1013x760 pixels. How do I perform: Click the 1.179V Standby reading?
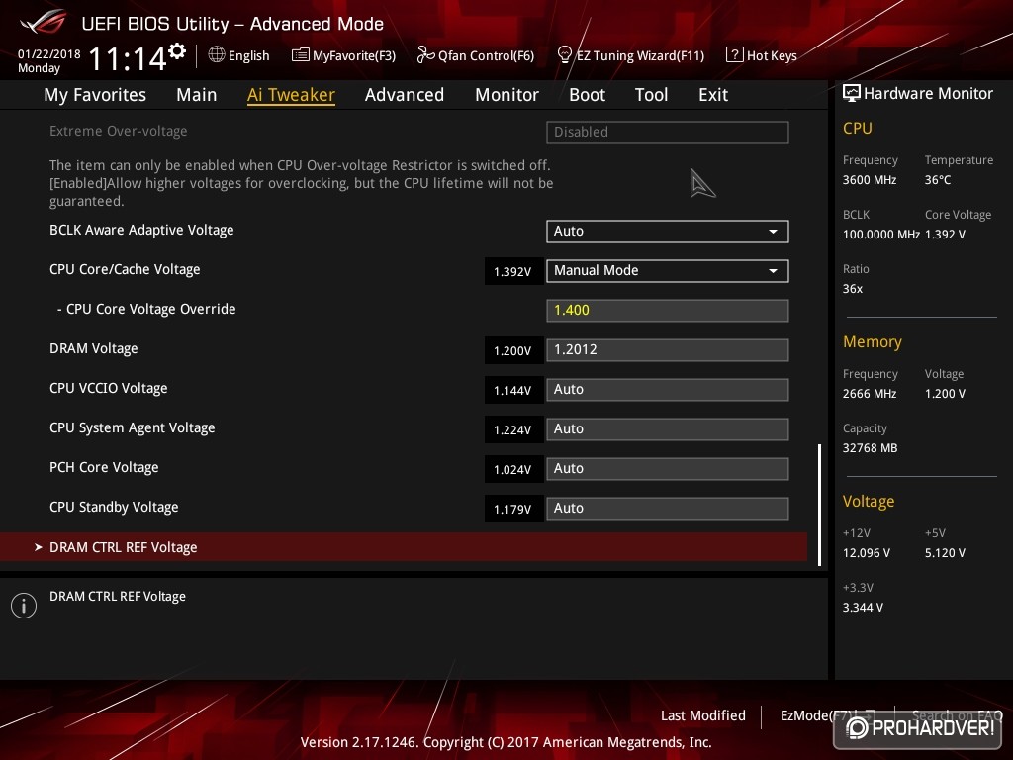(513, 509)
